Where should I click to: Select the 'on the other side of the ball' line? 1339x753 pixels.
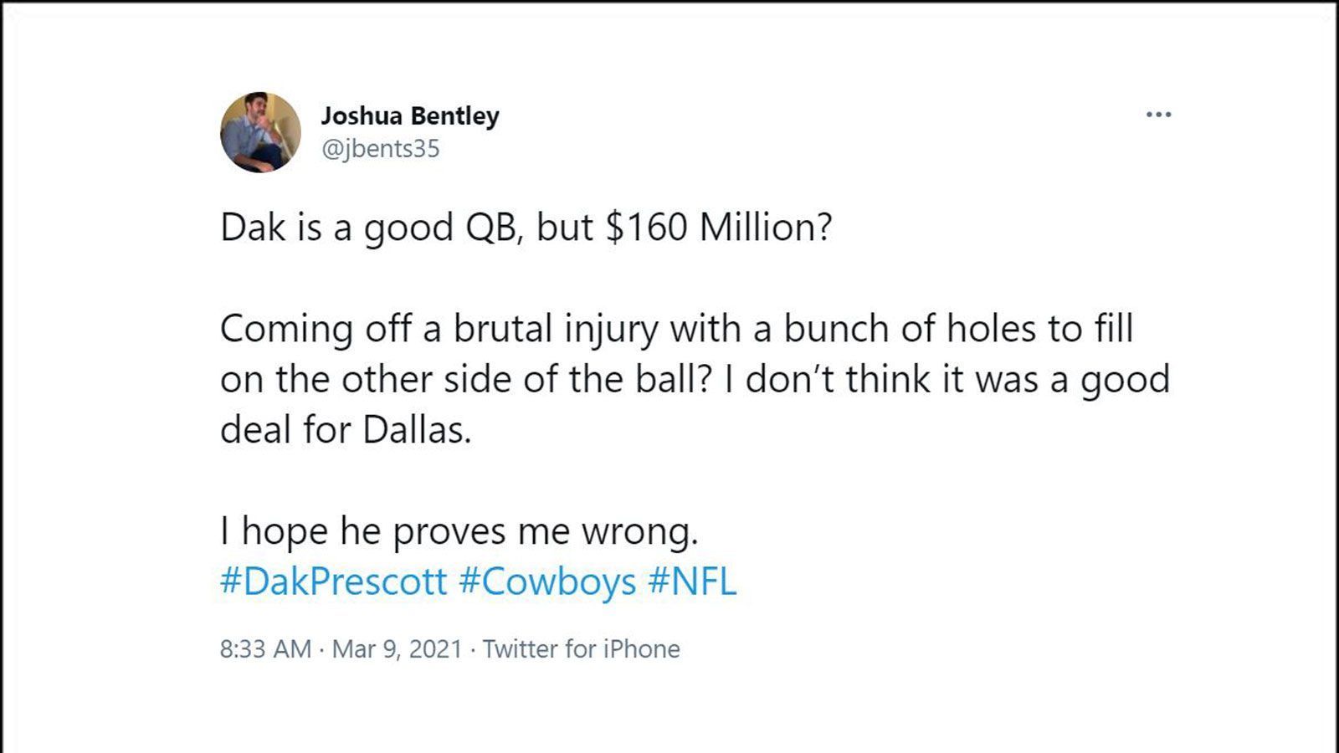[x=695, y=380]
